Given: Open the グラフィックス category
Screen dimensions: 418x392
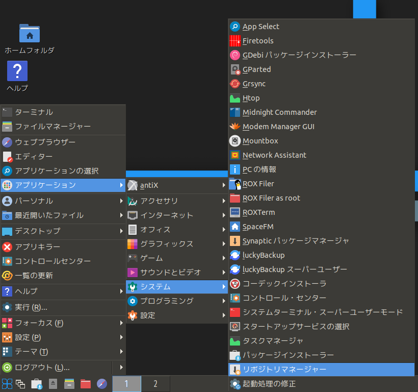Looking at the screenshot, I should pos(177,243).
